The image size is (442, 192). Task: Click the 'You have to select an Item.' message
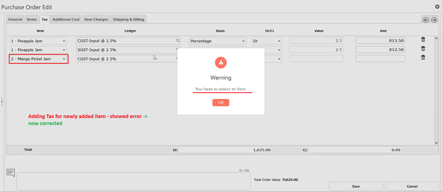pos(221,89)
